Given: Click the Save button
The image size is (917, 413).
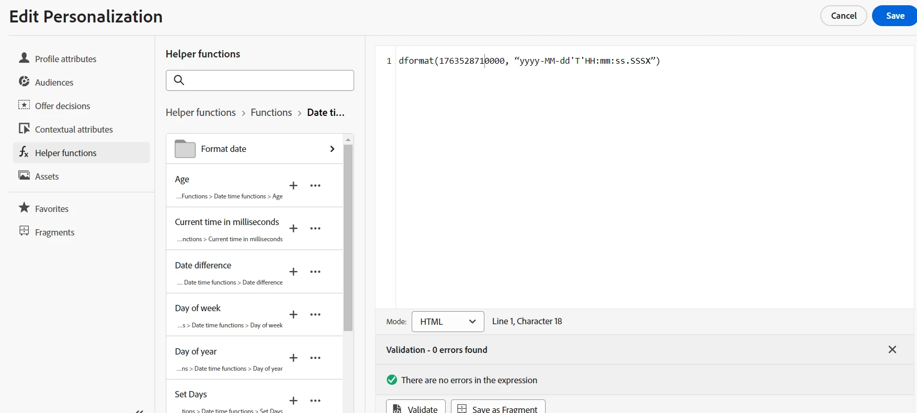Looking at the screenshot, I should coord(895,16).
